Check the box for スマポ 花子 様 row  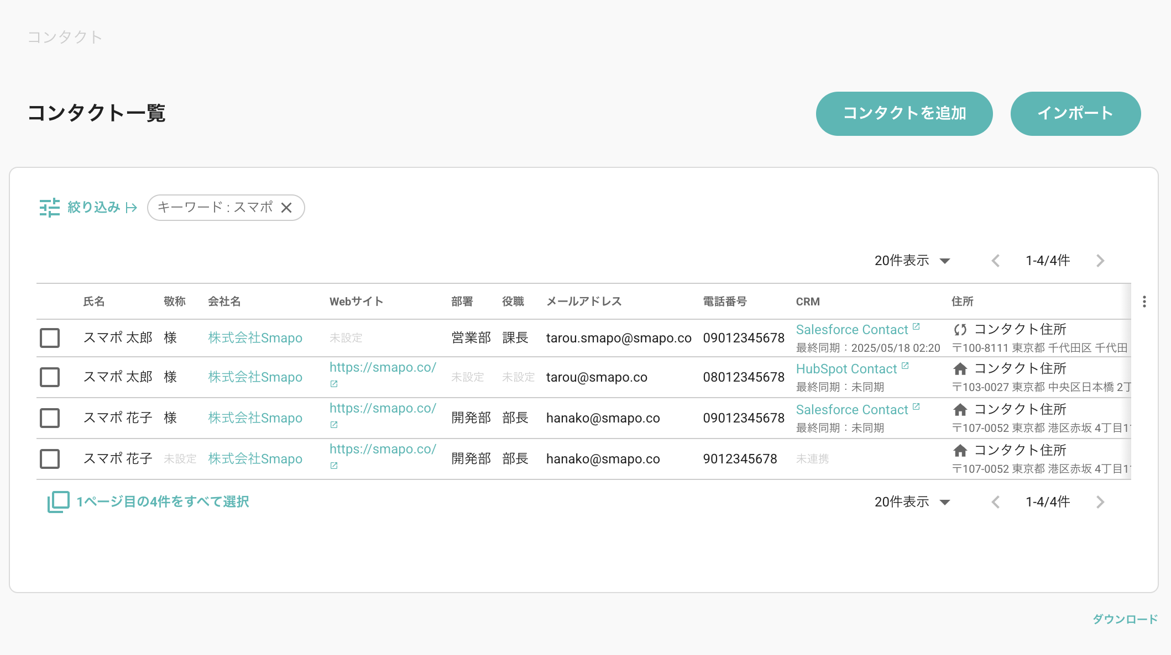click(x=50, y=418)
